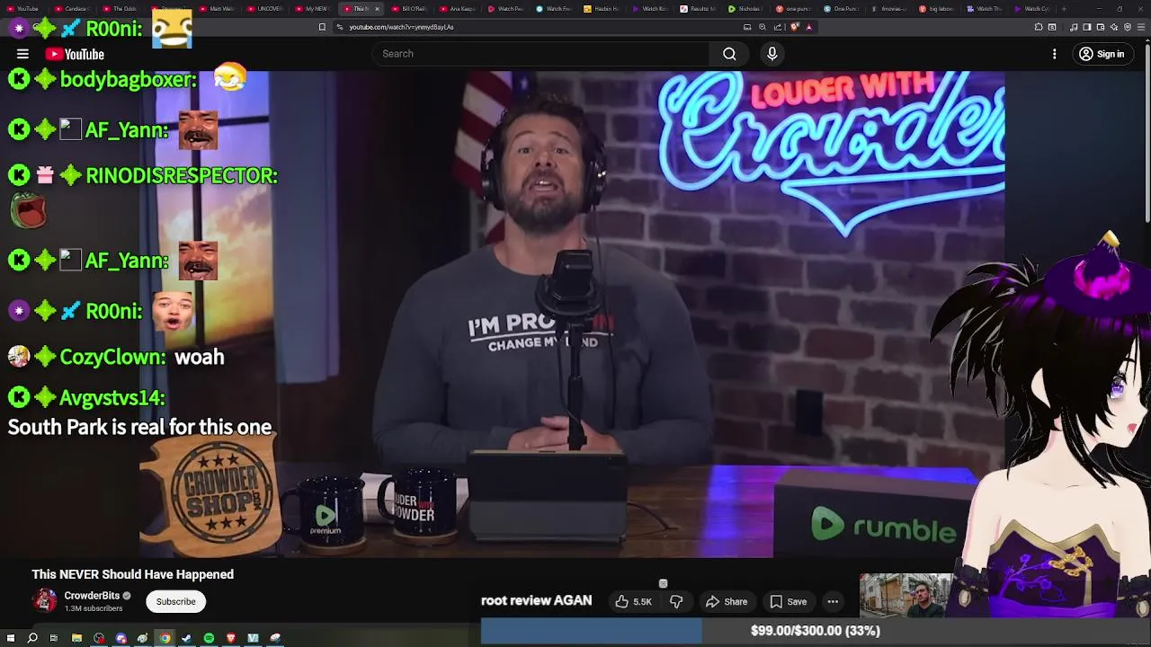Subscribe to CrowderBits channel

click(x=176, y=602)
